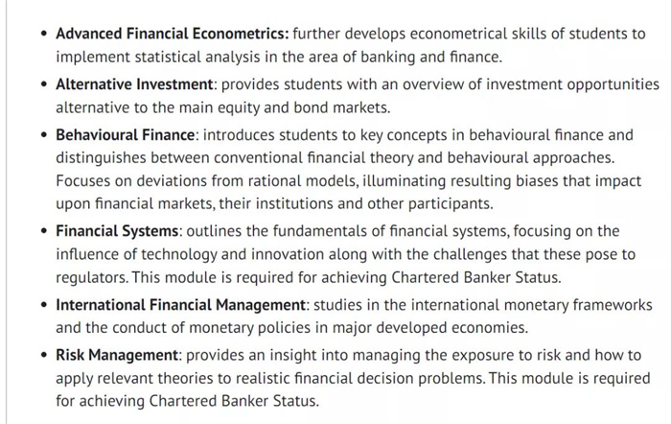671x424 pixels.
Task: Click the International Financial Management title
Action: coord(180,304)
